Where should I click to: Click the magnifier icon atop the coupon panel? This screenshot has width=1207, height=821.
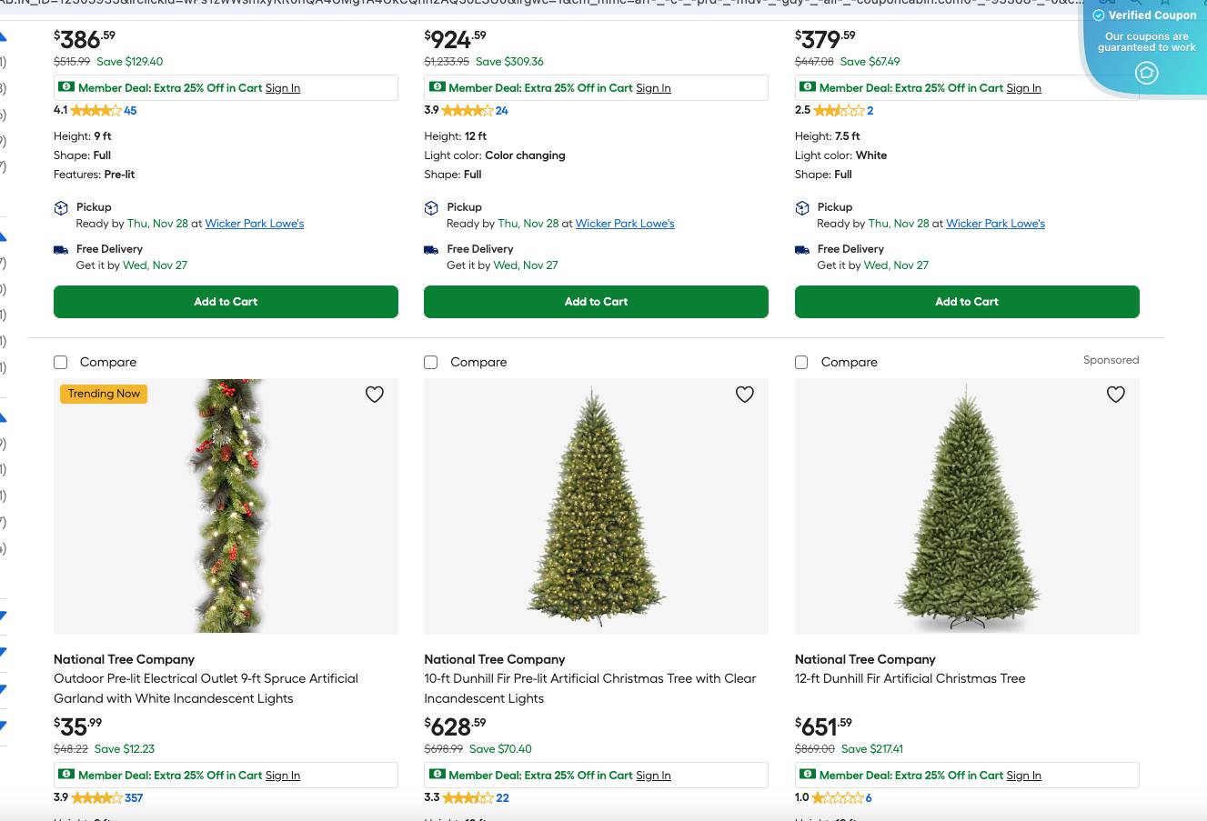coord(1137,3)
